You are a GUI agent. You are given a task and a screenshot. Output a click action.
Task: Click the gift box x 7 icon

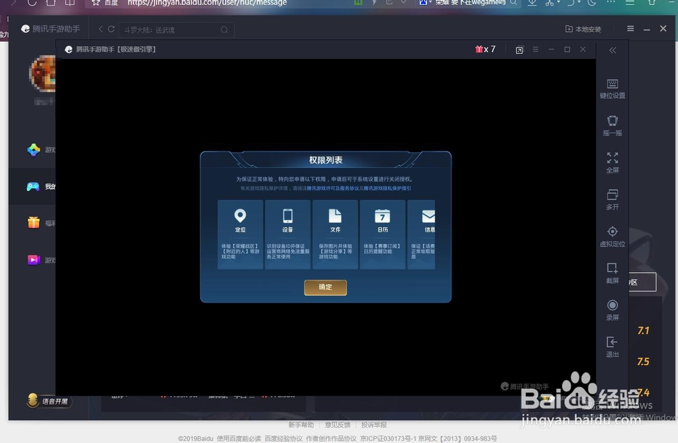coord(485,49)
